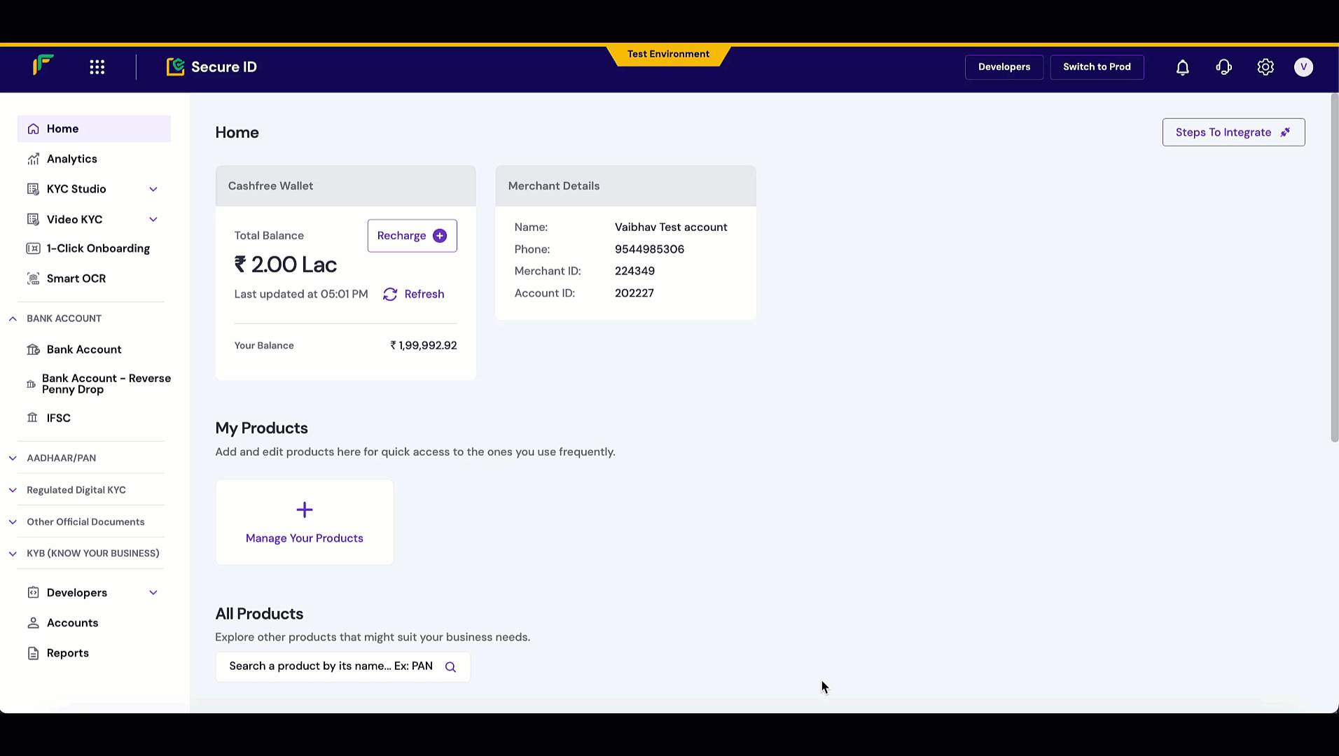Click the ₹ 2.00 Lac total balance

pos(286,265)
